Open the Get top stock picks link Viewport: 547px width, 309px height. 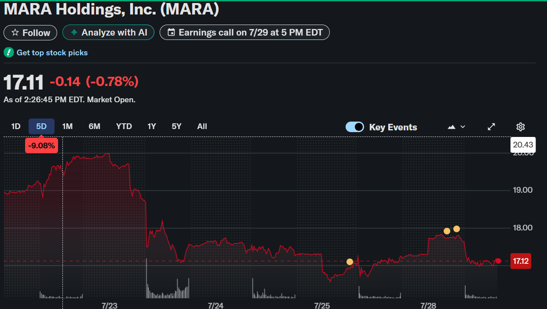pos(52,53)
